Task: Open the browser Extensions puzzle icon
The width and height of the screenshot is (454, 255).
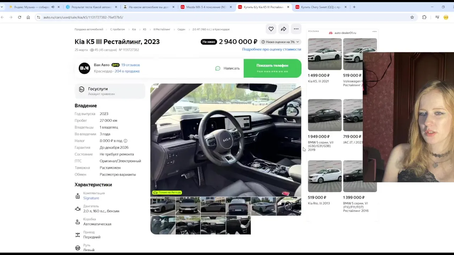Action: pos(424,17)
